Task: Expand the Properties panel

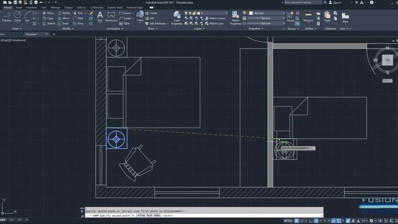Action: [x=256, y=29]
